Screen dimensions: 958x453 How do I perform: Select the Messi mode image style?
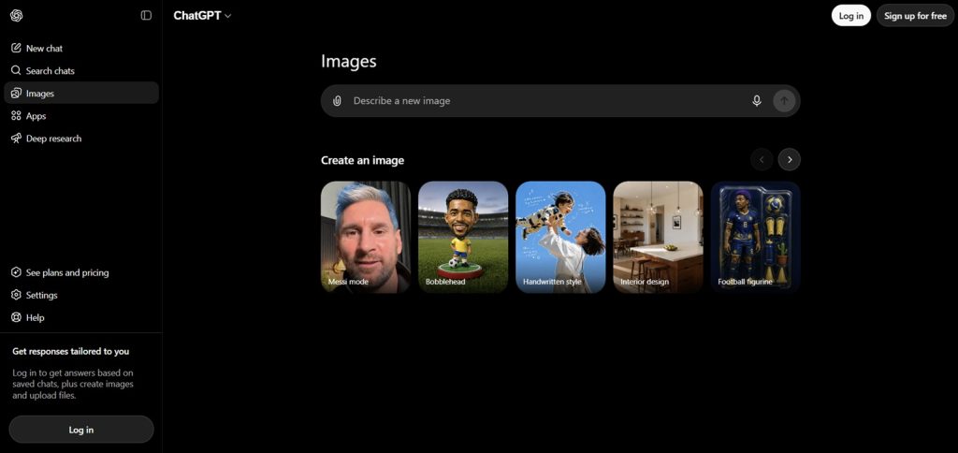366,237
